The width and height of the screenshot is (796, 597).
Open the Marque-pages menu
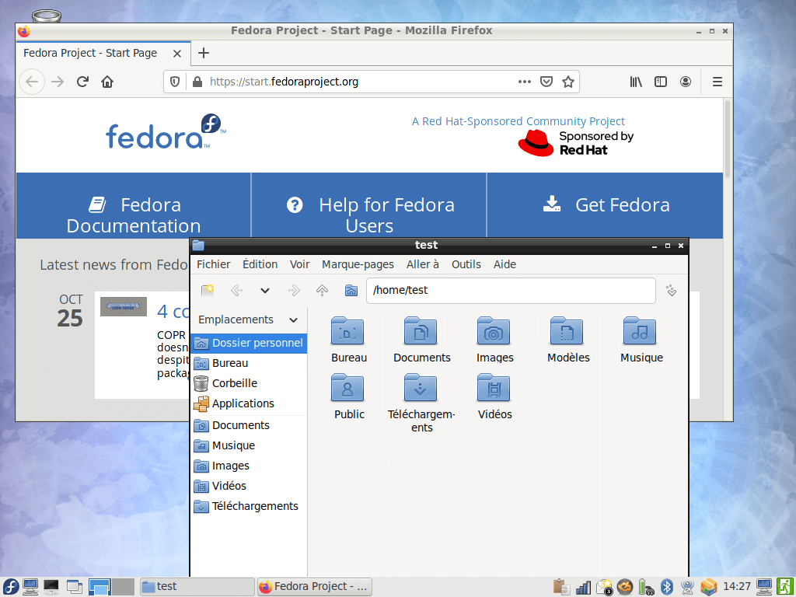pyautogui.click(x=358, y=264)
